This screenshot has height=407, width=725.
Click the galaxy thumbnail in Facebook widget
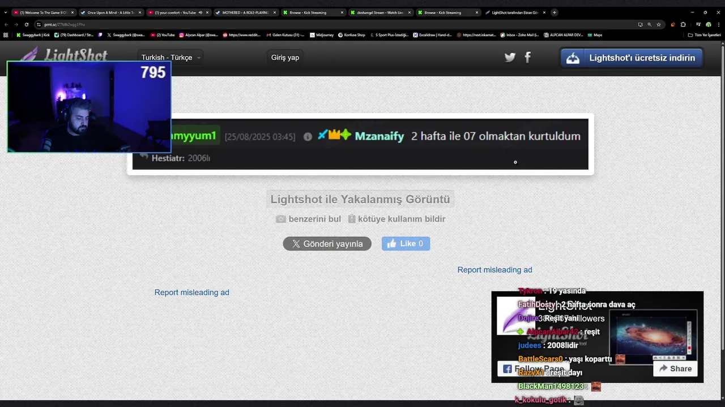pos(653,337)
